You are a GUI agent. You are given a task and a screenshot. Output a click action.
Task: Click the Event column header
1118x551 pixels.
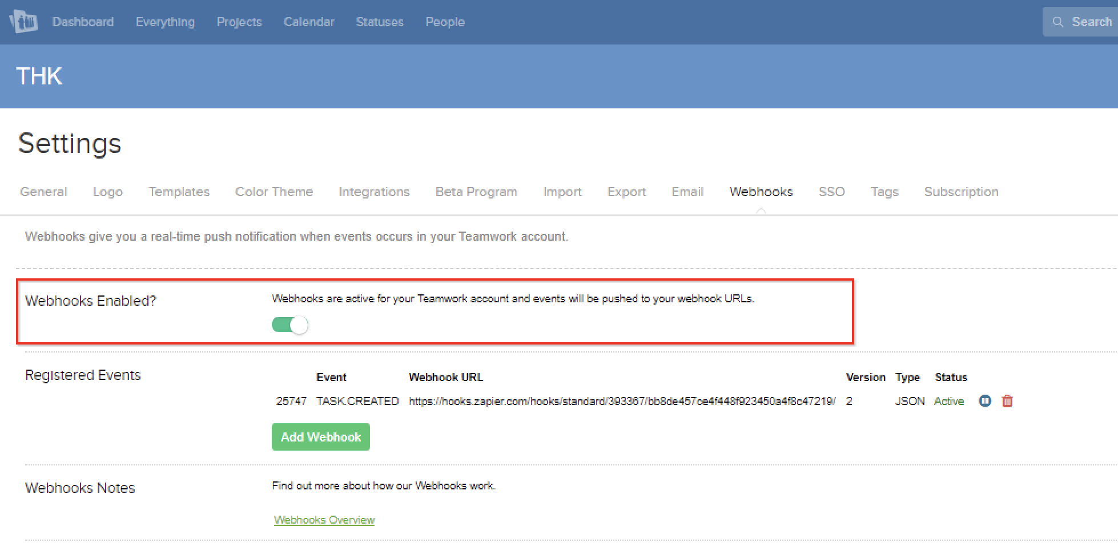tap(331, 377)
